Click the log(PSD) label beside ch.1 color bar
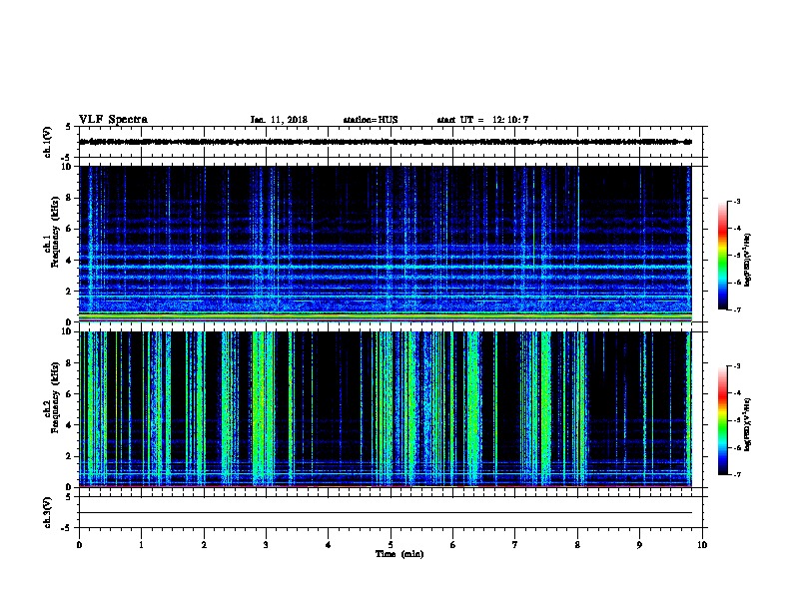 [747, 261]
